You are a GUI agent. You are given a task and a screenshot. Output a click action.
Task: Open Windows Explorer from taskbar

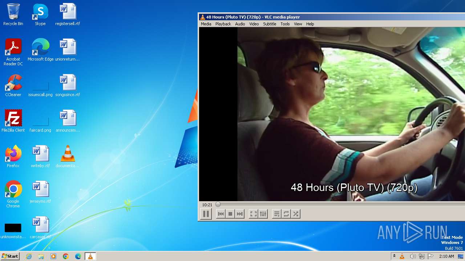(41, 256)
